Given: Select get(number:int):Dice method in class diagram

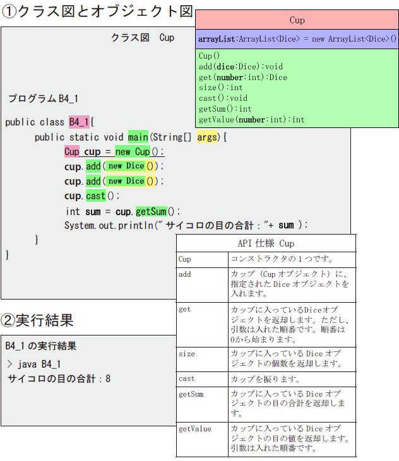Looking at the screenshot, I should click(x=242, y=77).
